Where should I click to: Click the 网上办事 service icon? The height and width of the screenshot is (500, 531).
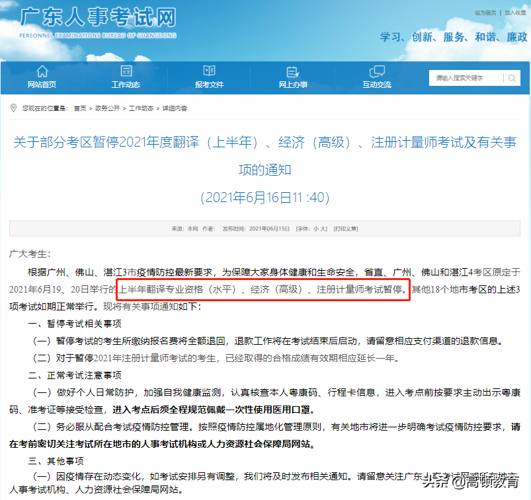point(293,71)
